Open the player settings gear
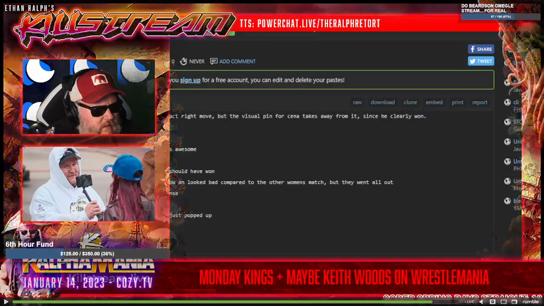The image size is (544, 306). coord(493,302)
